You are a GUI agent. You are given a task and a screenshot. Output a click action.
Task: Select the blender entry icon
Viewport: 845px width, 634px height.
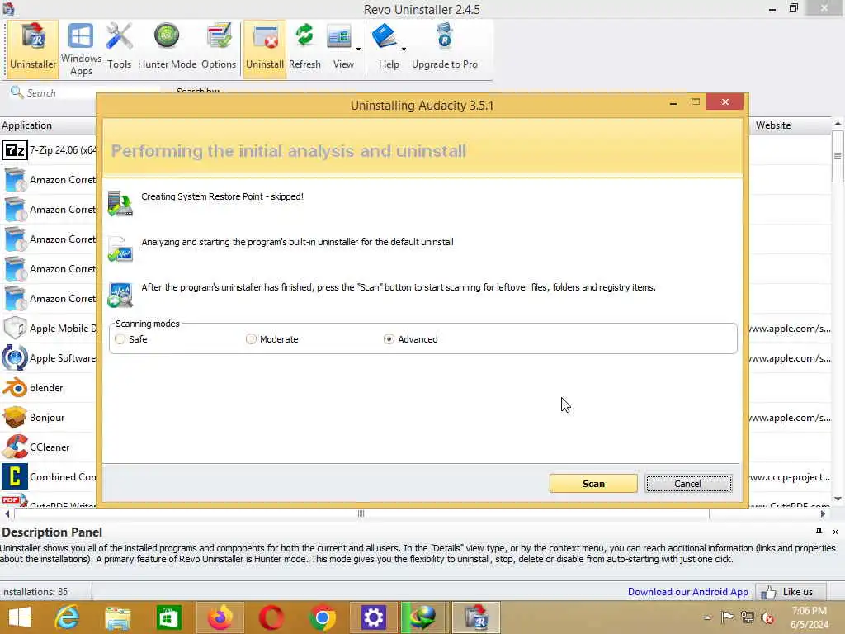(15, 388)
